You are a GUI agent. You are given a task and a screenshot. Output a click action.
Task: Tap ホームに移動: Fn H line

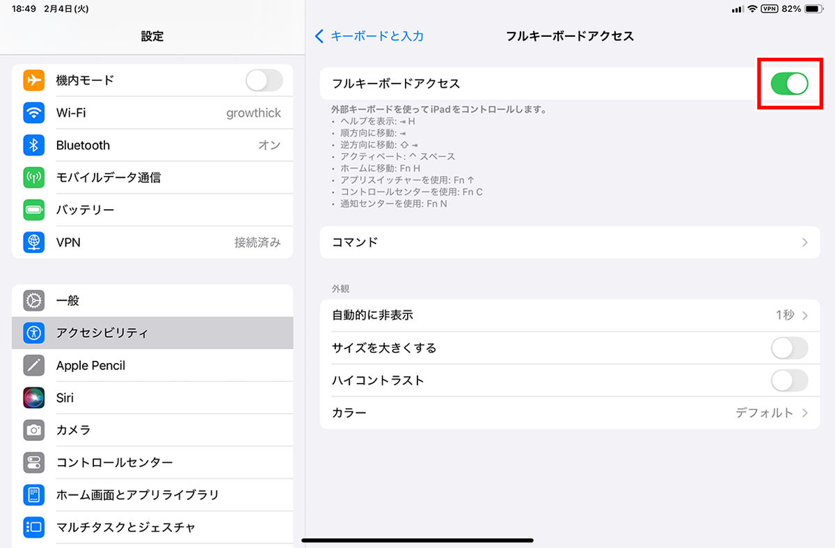(380, 169)
